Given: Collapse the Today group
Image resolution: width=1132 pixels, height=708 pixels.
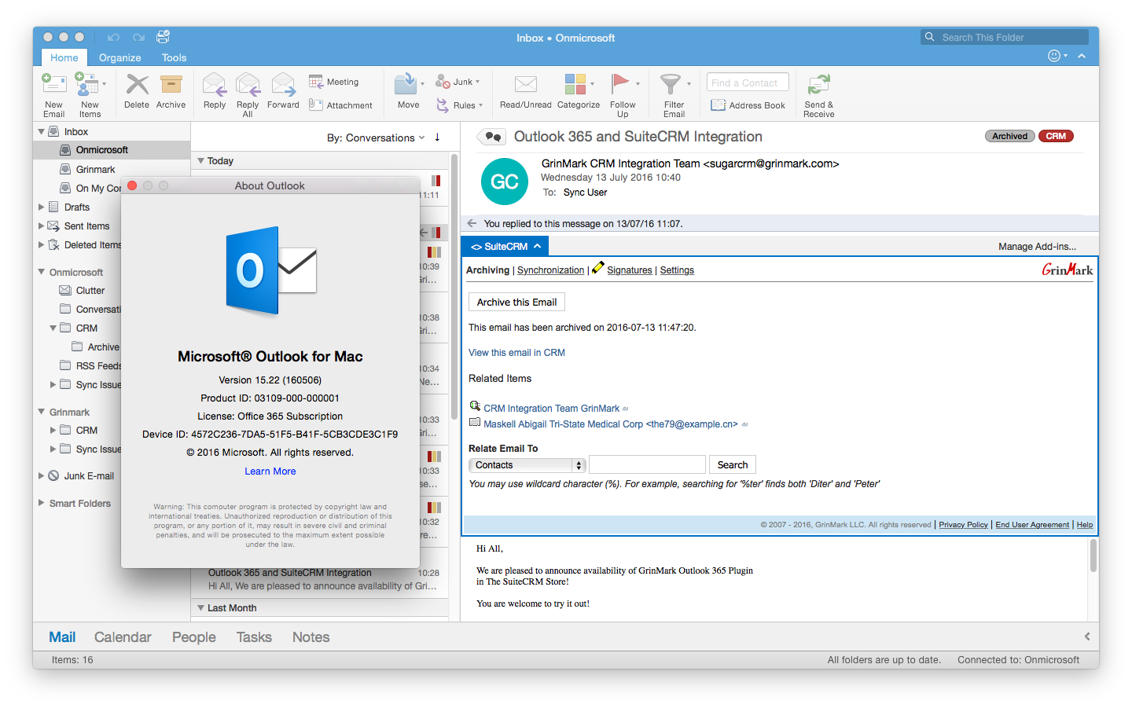Looking at the screenshot, I should click(200, 161).
